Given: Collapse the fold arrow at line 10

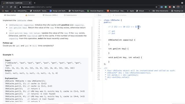Looking at the screenshot, I should tap(101, 40).
